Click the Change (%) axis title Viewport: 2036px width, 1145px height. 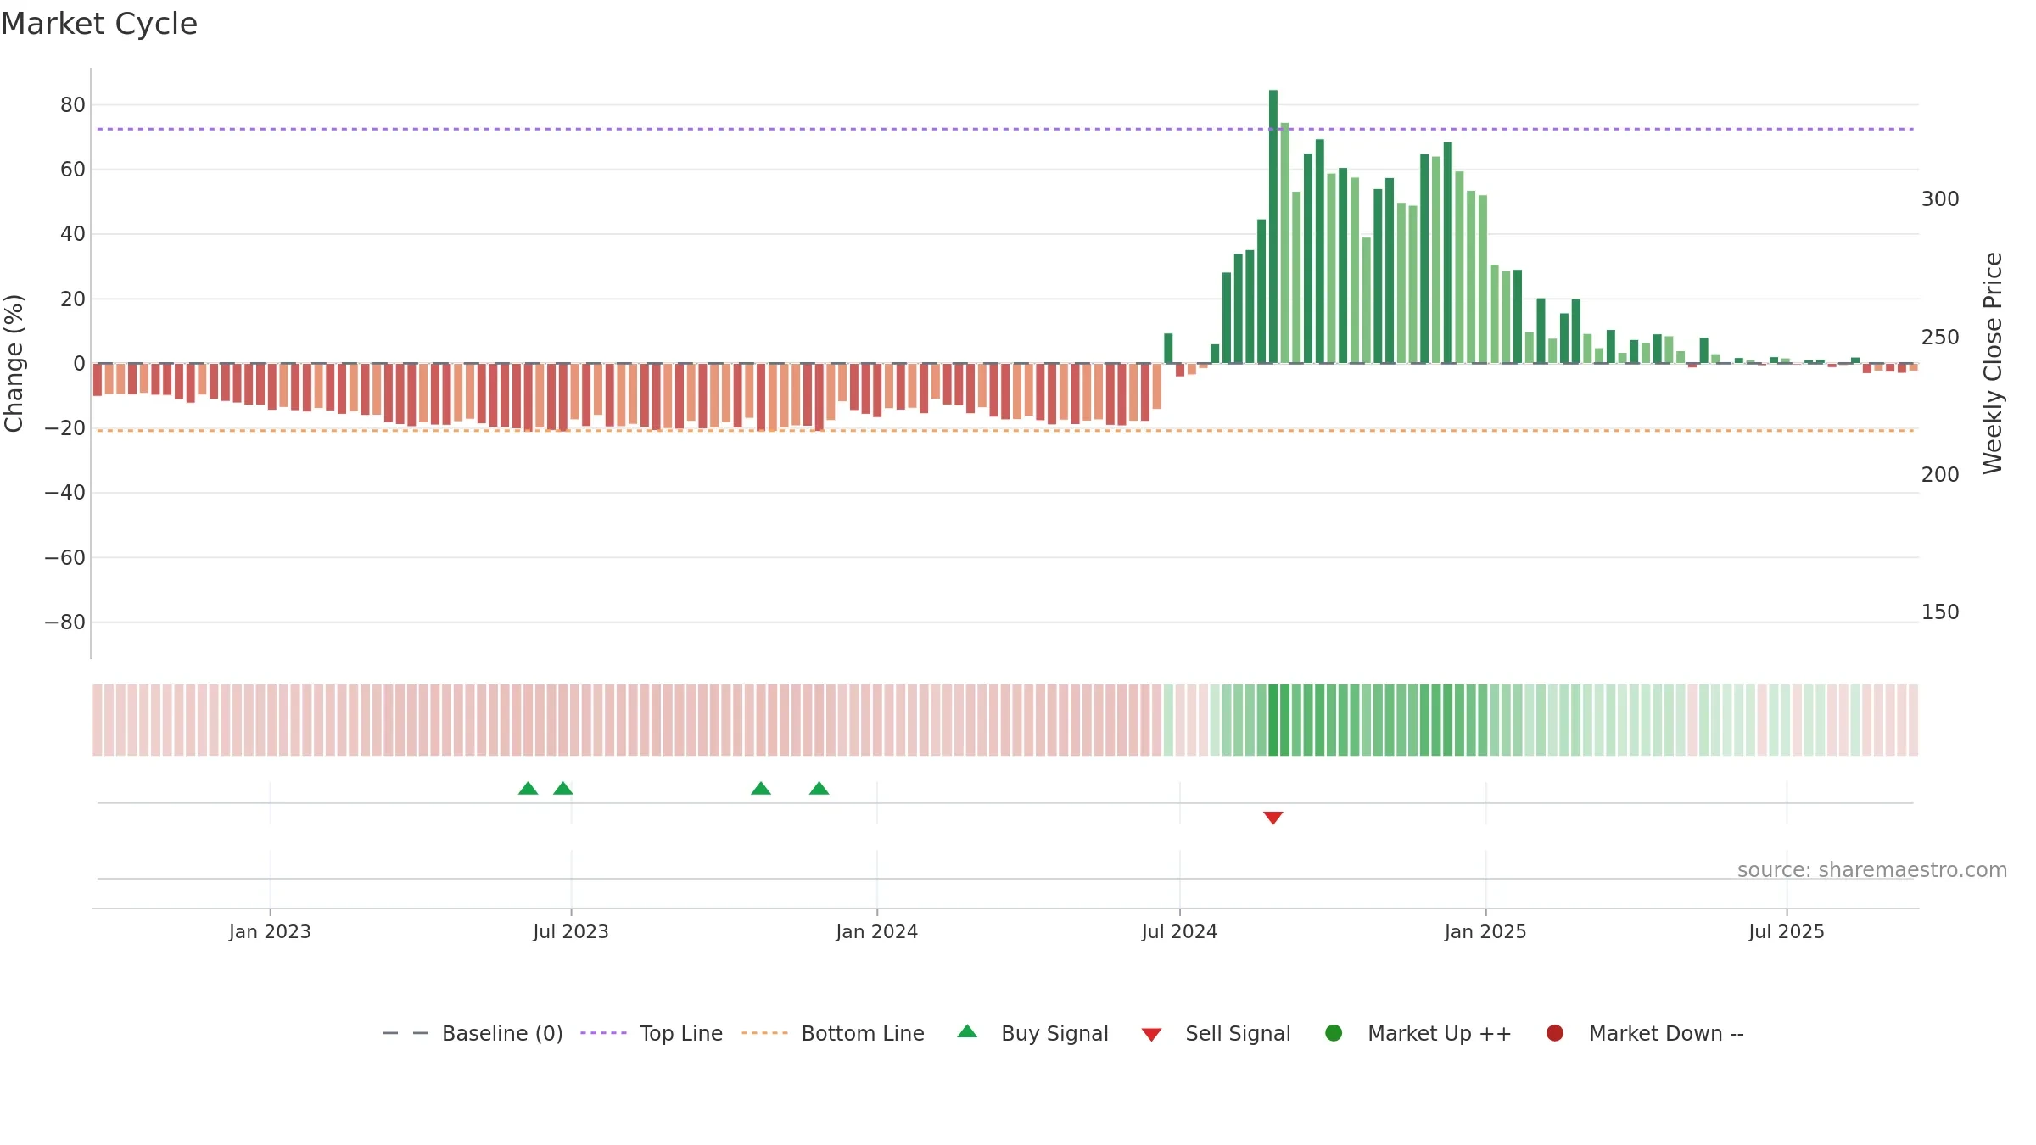pyautogui.click(x=14, y=363)
